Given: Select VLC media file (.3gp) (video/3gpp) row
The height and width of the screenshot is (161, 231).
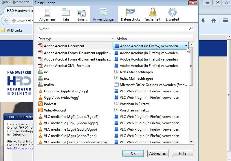Looking at the screenshot, I should click(113, 136).
